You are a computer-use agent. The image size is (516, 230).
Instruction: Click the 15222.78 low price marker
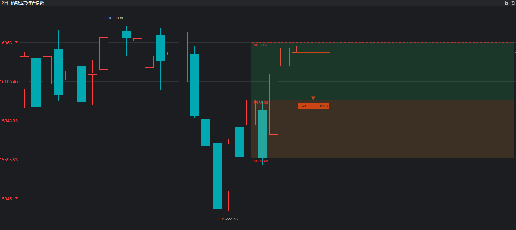229,219
